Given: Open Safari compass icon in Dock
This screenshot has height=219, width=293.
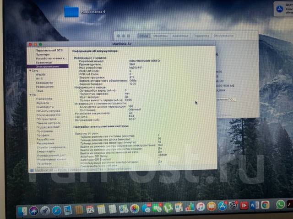Looking at the screenshot, I should pos(56,210).
